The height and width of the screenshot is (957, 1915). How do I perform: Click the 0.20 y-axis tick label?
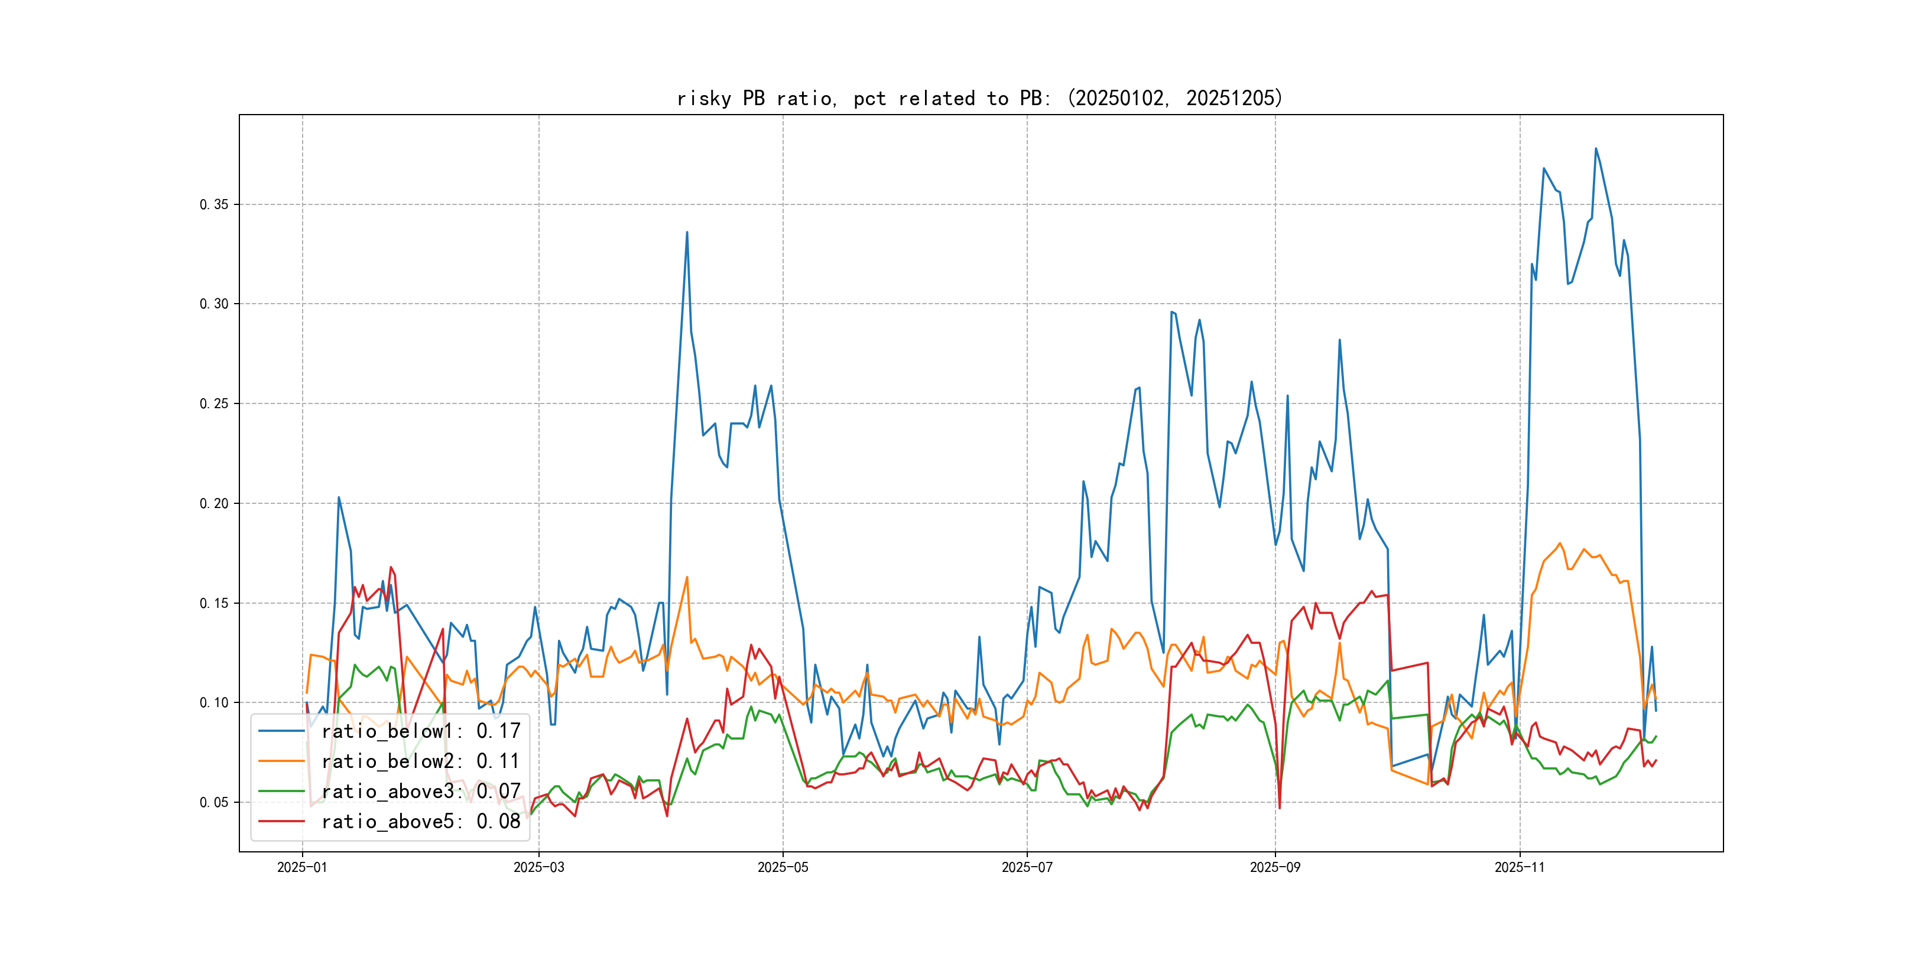point(213,504)
